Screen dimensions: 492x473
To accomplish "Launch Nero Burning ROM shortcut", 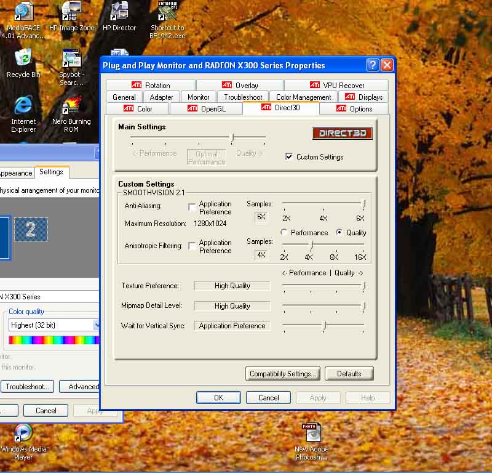I will pyautogui.click(x=71, y=106).
